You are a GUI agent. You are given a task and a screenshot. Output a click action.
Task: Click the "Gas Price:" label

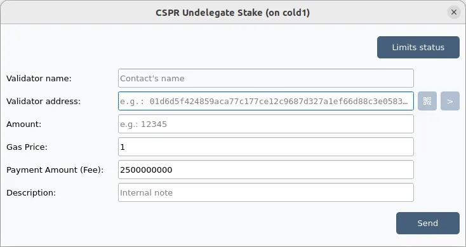click(27, 147)
